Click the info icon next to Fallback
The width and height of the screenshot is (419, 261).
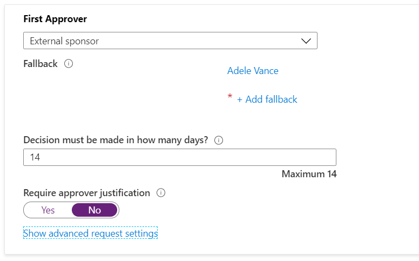tap(69, 64)
